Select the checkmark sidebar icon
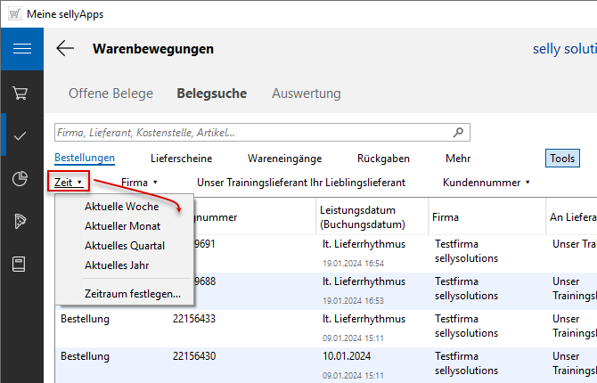The image size is (597, 383). point(21,135)
